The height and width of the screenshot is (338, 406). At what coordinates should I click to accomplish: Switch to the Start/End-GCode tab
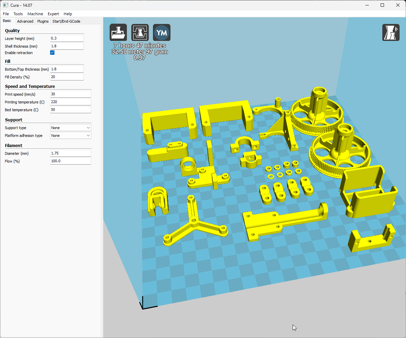click(x=66, y=21)
